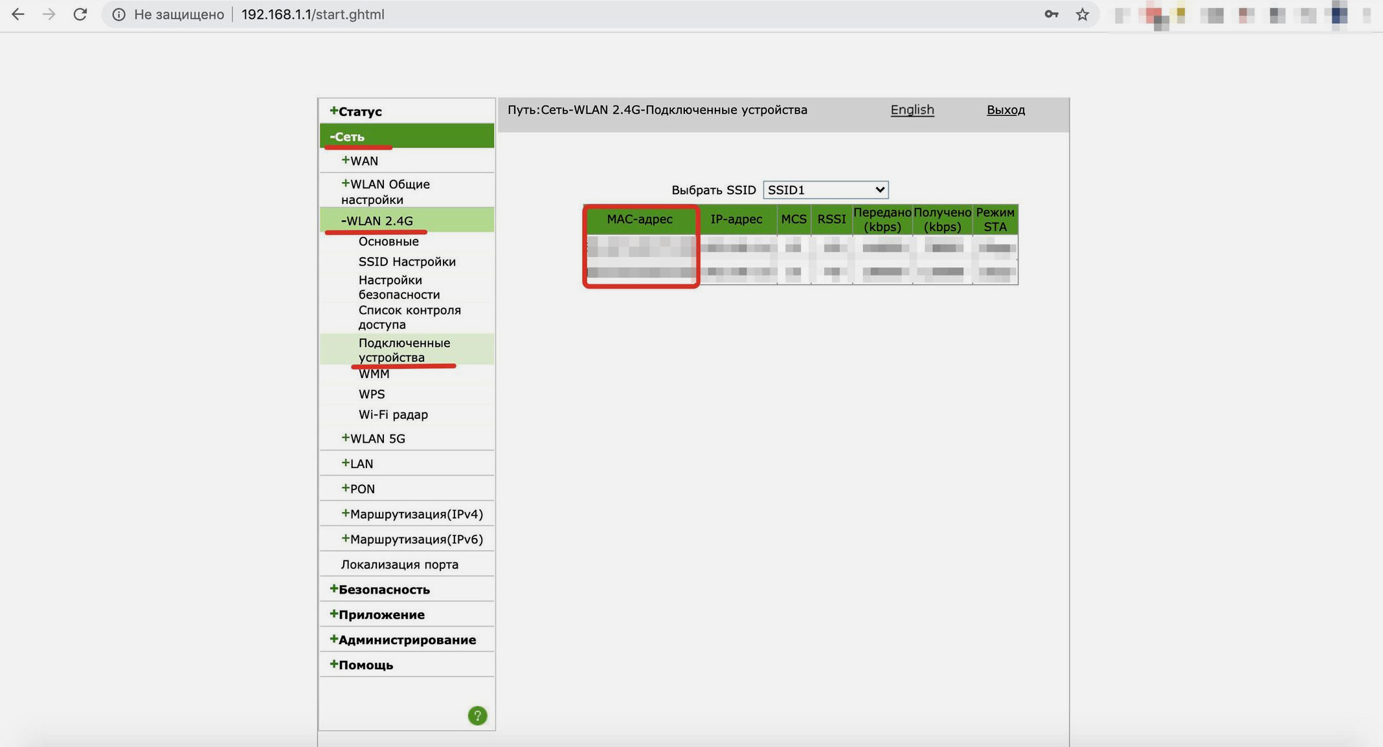Click the site info icon in address bar
The image size is (1383, 747).
pos(118,14)
